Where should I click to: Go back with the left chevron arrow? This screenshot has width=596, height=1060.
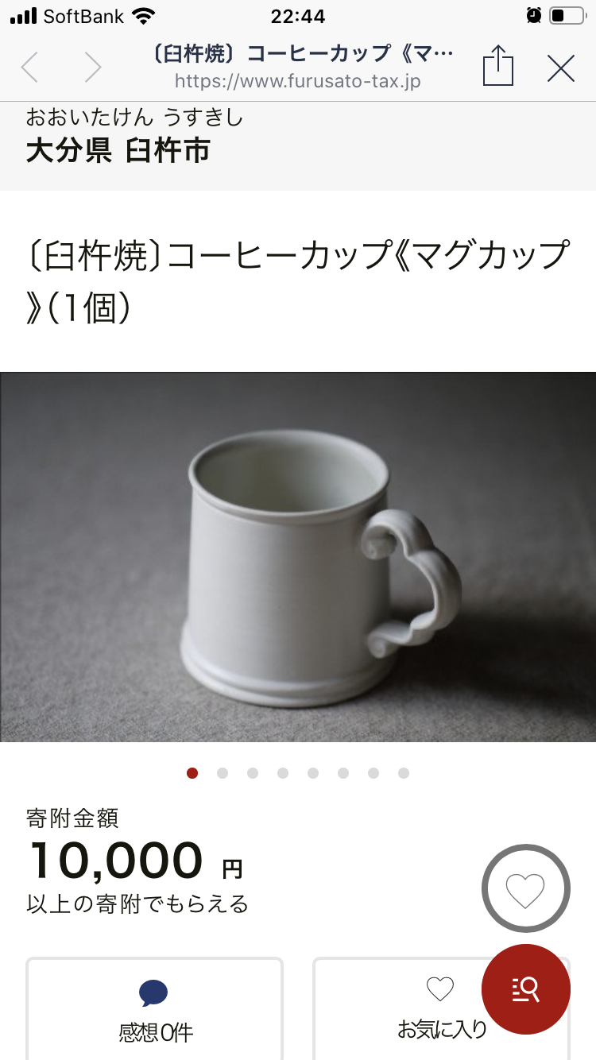[x=30, y=68]
